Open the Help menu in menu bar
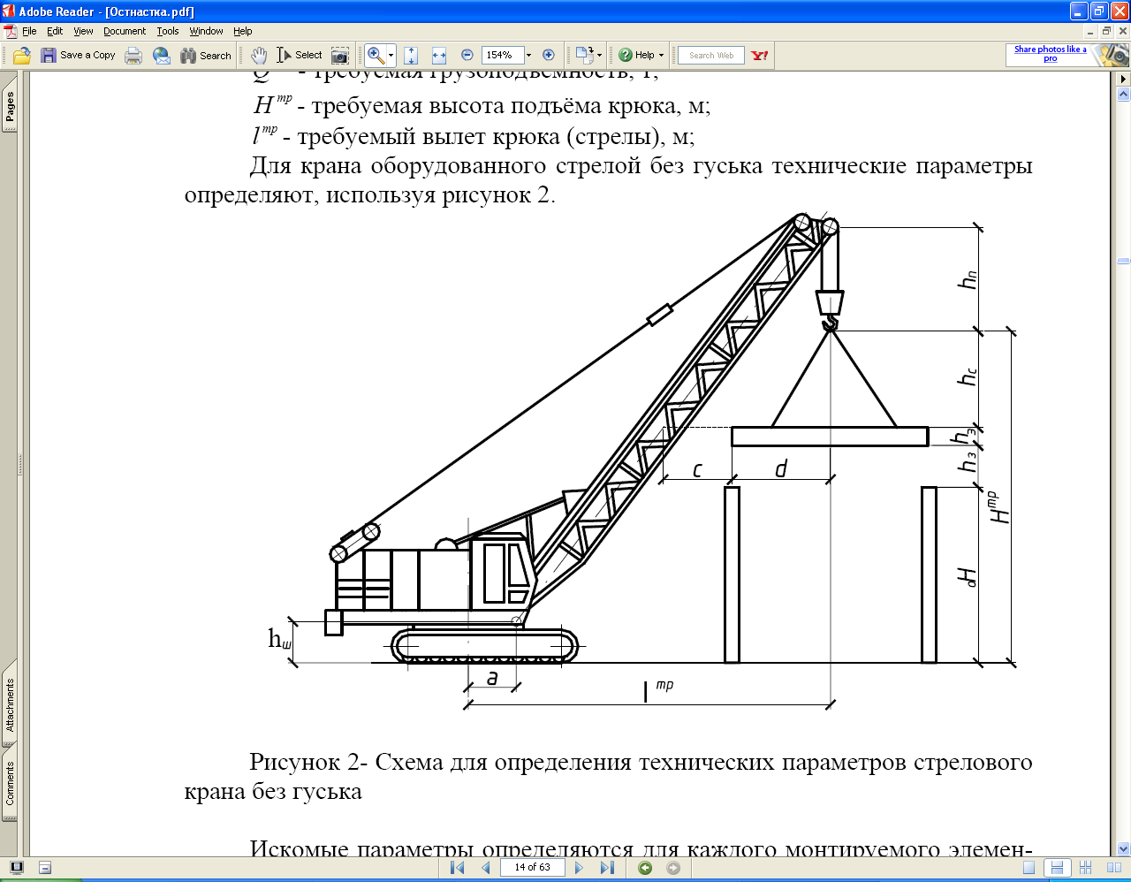 click(243, 31)
